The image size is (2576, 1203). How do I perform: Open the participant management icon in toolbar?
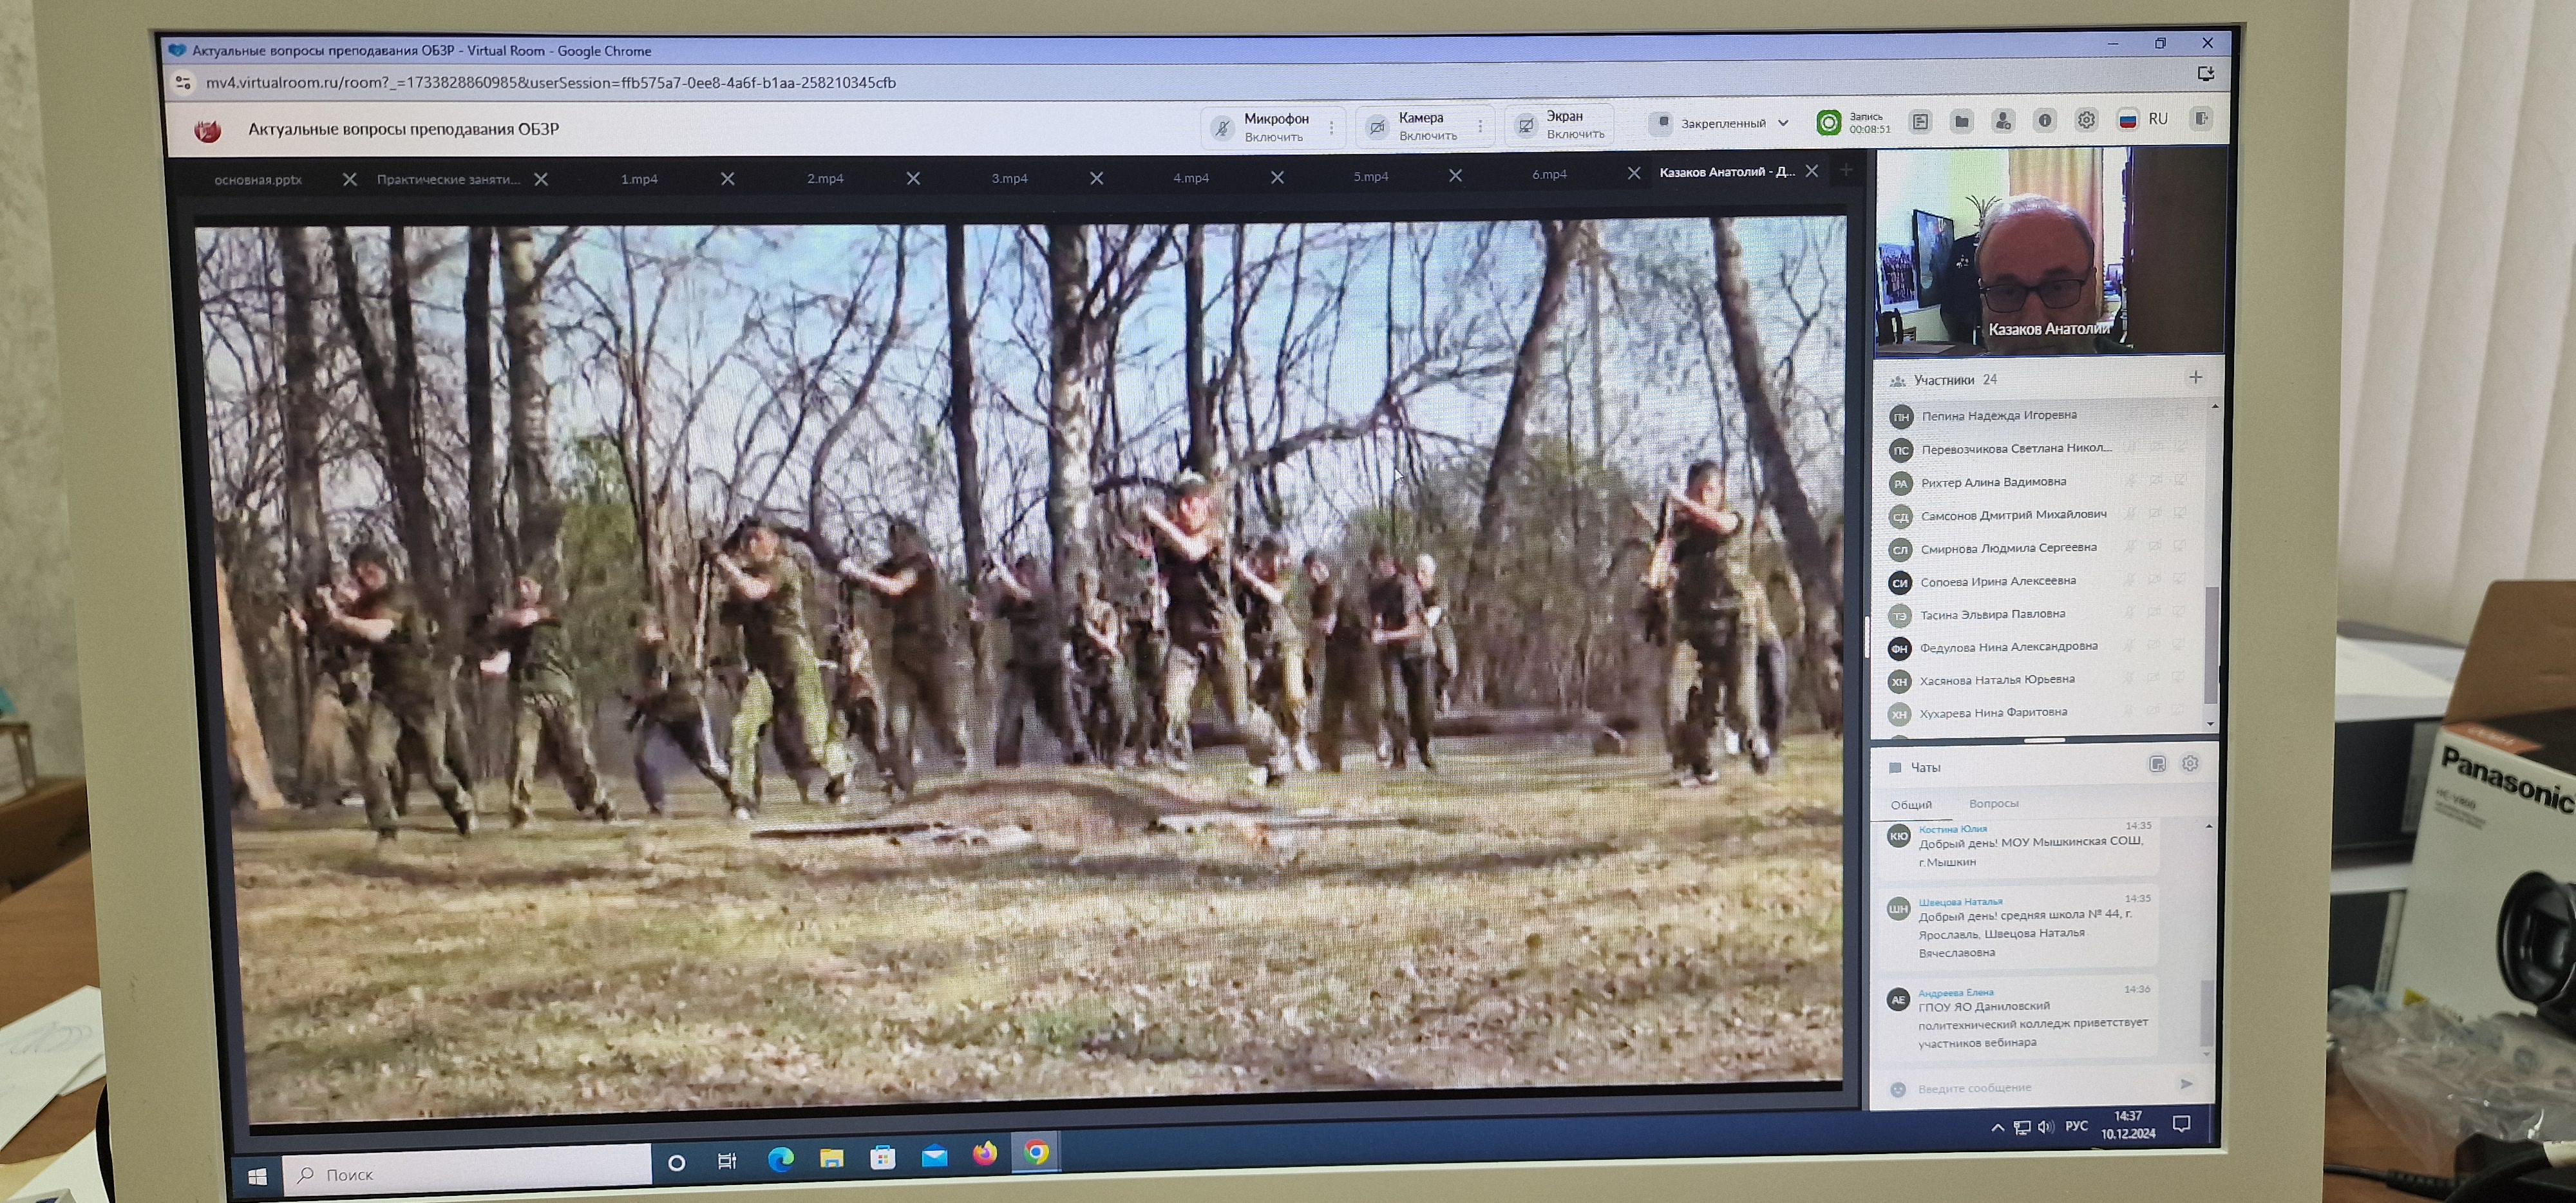pyautogui.click(x=2002, y=121)
